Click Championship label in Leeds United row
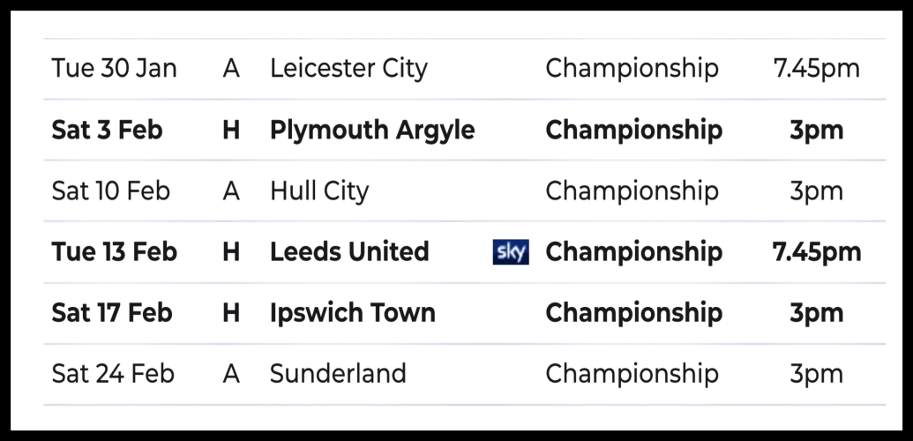The height and width of the screenshot is (441, 913). click(634, 252)
